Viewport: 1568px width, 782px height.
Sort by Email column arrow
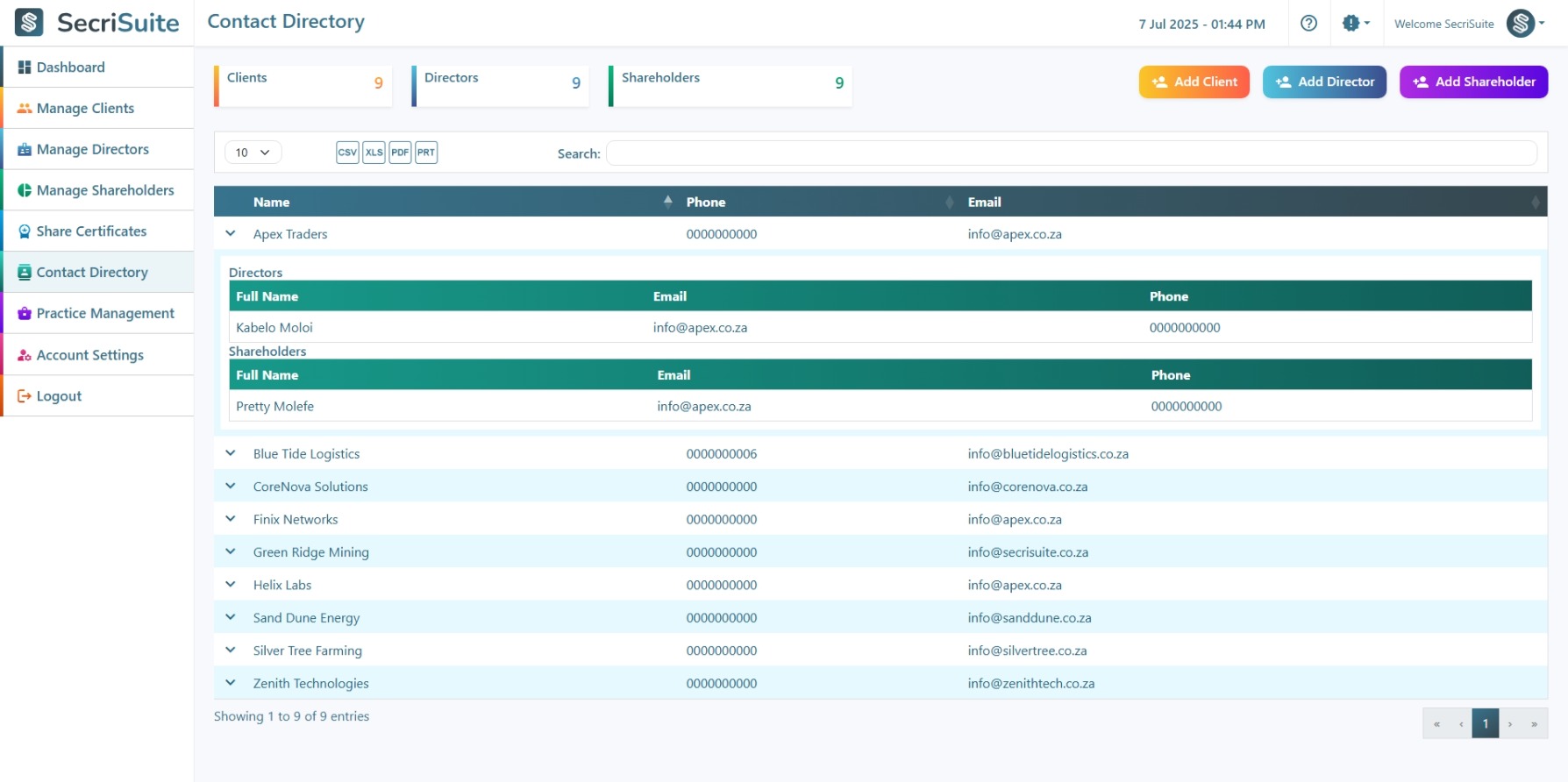[x=1535, y=202]
